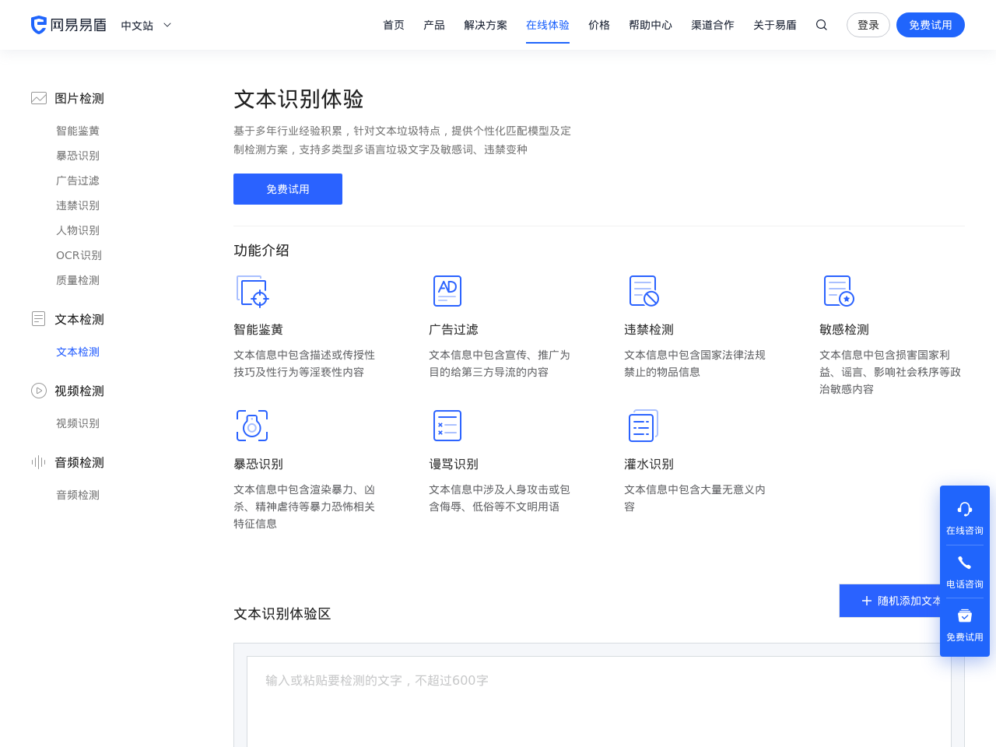Click the 违禁检测 prohibited content icon
Image resolution: width=996 pixels, height=747 pixels.
642,290
